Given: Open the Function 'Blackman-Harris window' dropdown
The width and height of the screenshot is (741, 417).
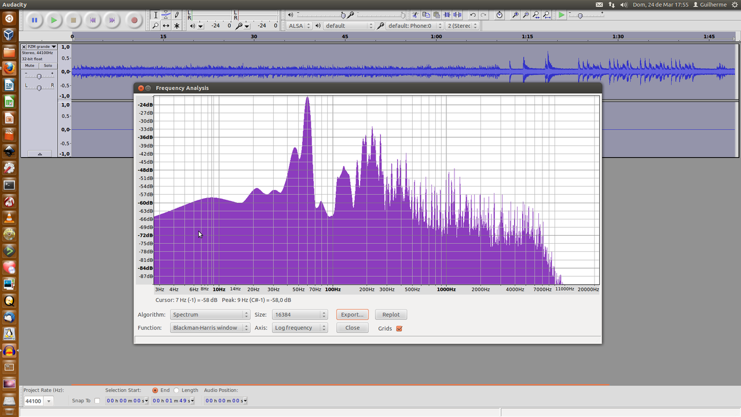Looking at the screenshot, I should [x=210, y=328].
